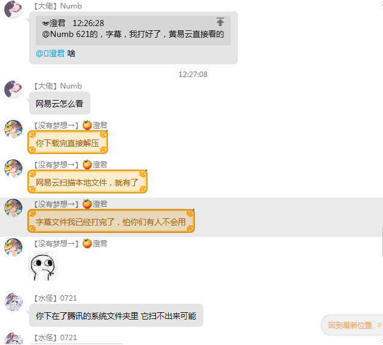Viewport: 383px width, 345px height.
Task: Open the thinking-face sticker image
Action: [43, 266]
